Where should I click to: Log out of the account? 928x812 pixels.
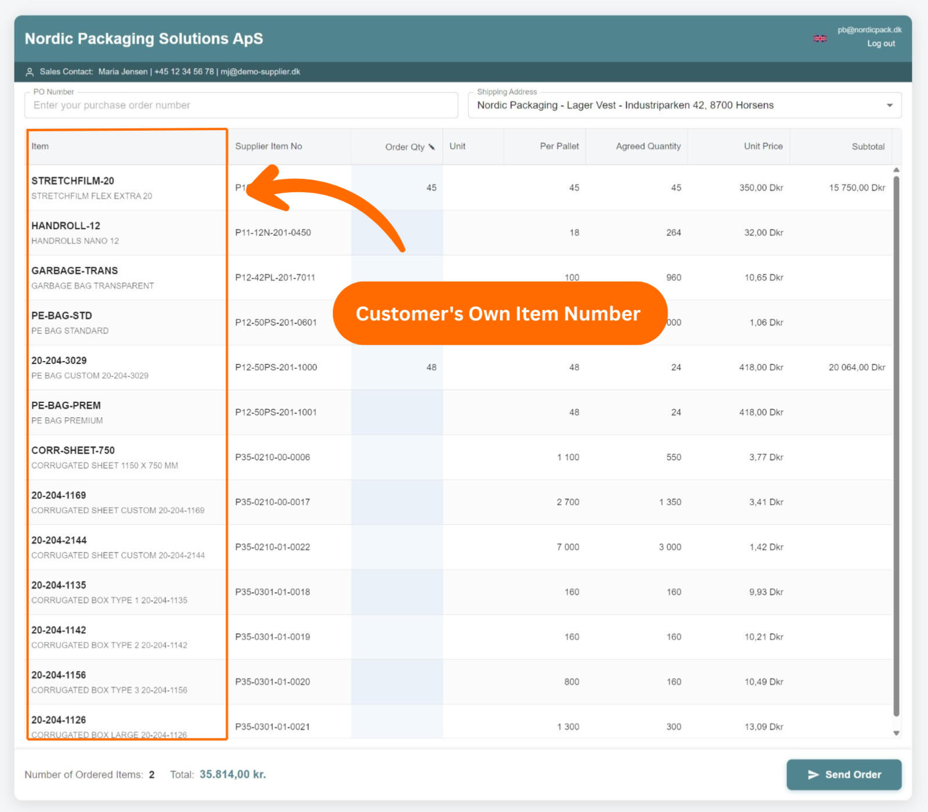tap(880, 44)
